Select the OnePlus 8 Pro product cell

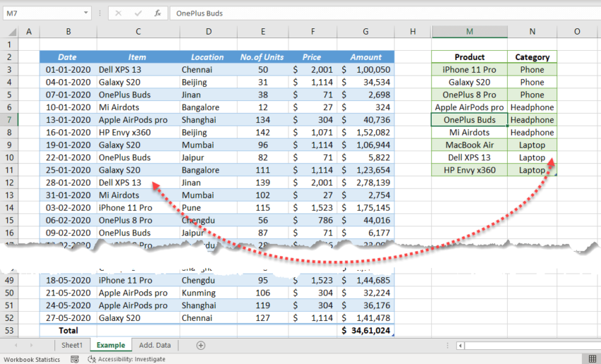tap(469, 95)
